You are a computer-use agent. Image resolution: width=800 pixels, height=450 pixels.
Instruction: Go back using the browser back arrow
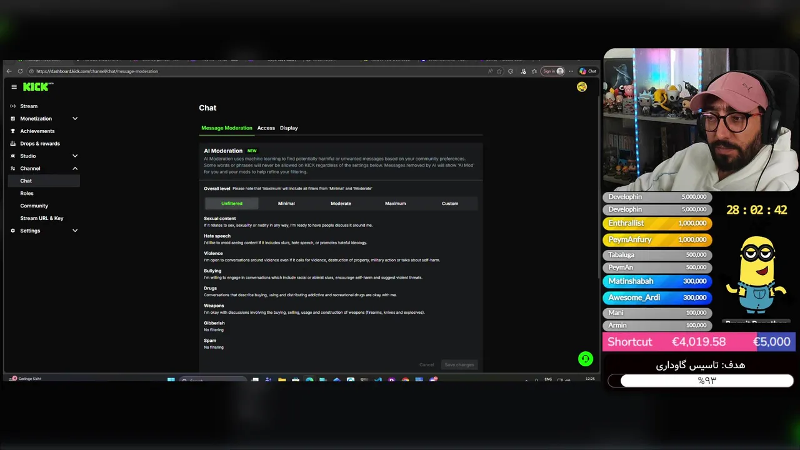point(9,71)
